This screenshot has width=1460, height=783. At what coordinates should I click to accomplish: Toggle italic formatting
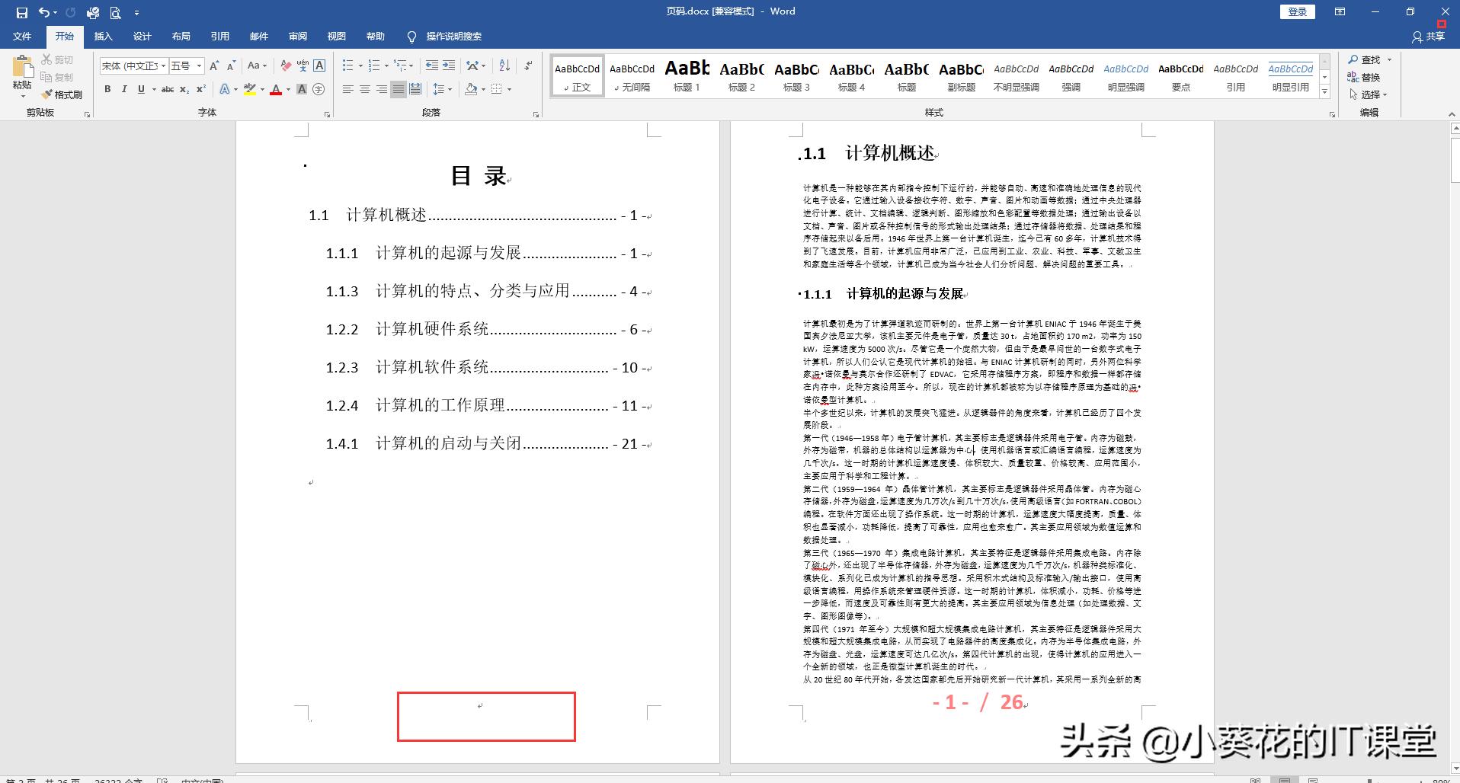click(124, 88)
